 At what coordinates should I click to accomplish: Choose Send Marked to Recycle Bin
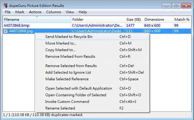tap(92, 37)
